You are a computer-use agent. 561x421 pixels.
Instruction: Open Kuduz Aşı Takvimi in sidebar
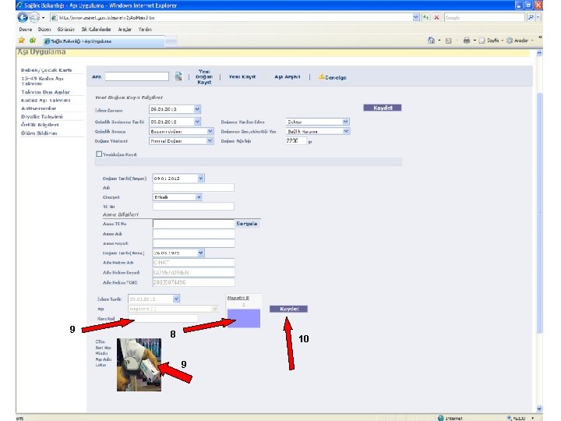pos(45,101)
